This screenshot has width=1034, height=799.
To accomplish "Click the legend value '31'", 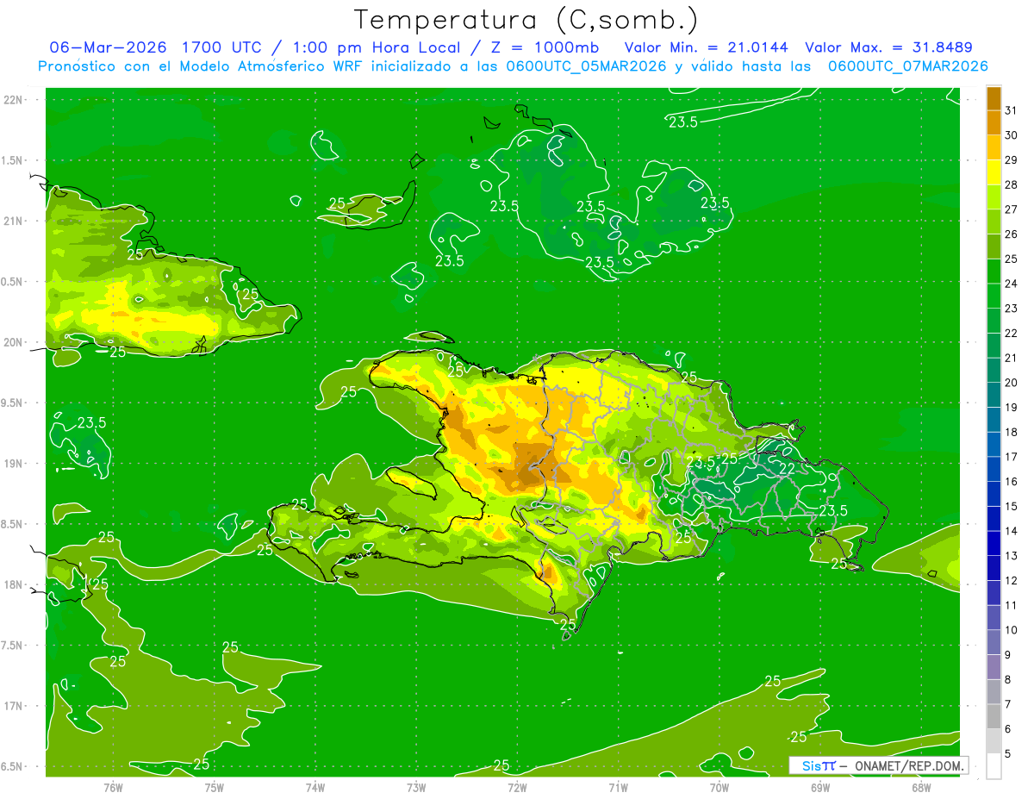I will point(1012,110).
